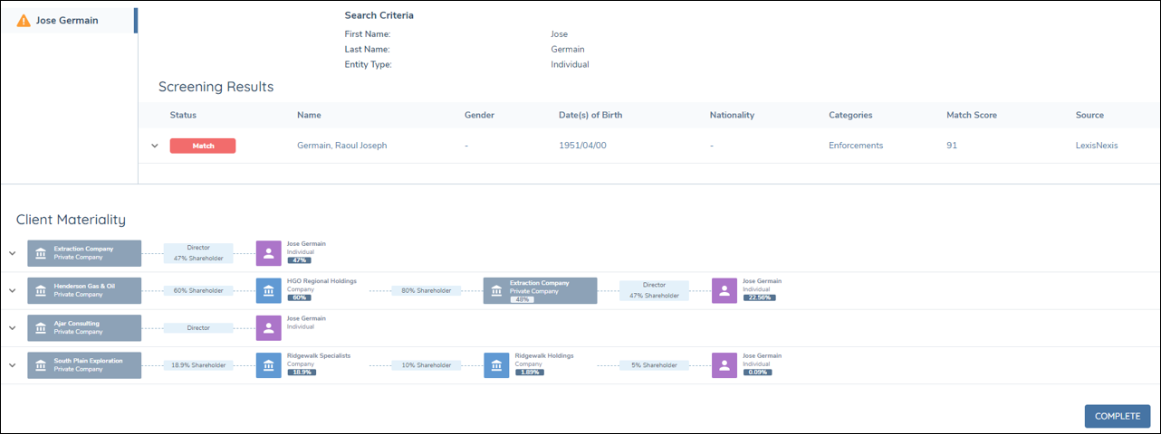1161x434 pixels.
Task: Select the Jose Germain sidebar tab
Action: pyautogui.click(x=69, y=20)
